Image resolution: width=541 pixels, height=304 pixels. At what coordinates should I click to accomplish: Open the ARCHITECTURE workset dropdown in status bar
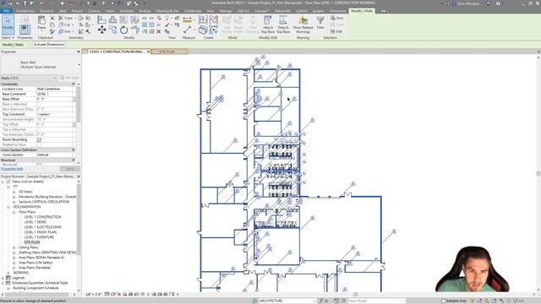[287, 301]
